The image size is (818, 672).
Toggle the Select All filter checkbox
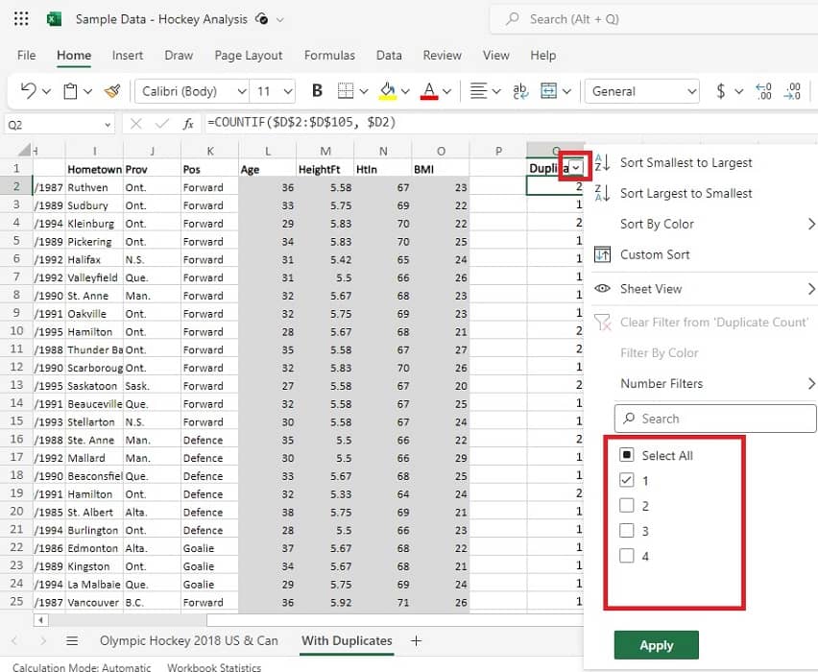point(628,455)
